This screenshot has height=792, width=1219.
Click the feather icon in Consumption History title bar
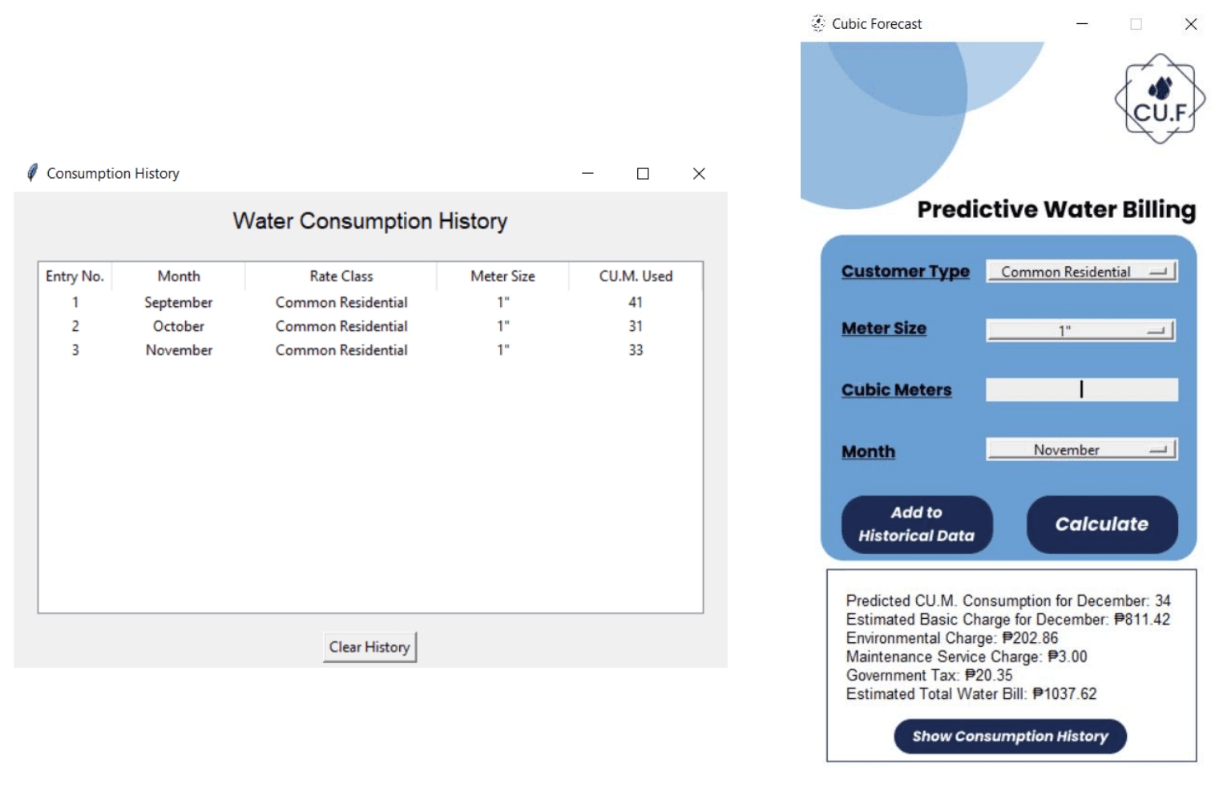click(x=32, y=172)
